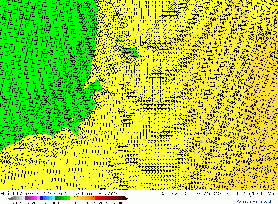
Task: Open the weatheronline.co.uk copyright link
Action: point(255,201)
